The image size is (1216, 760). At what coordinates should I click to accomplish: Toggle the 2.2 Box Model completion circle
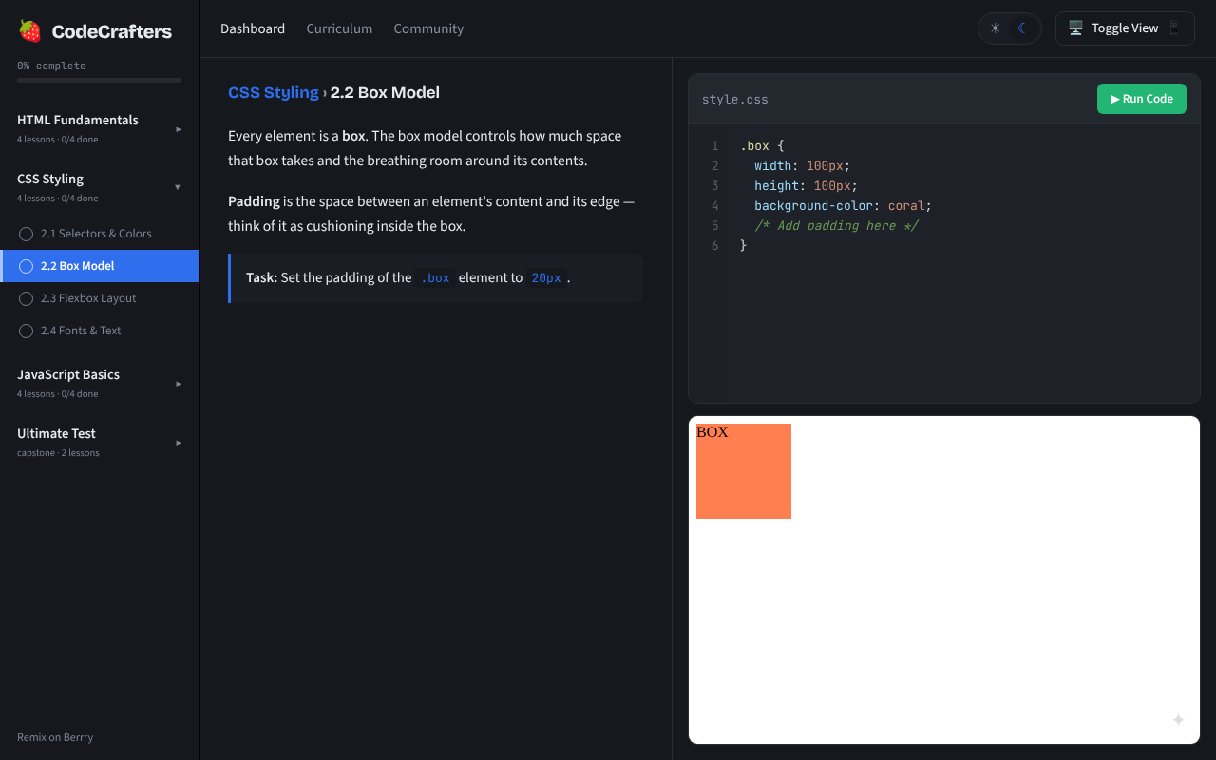pos(26,266)
